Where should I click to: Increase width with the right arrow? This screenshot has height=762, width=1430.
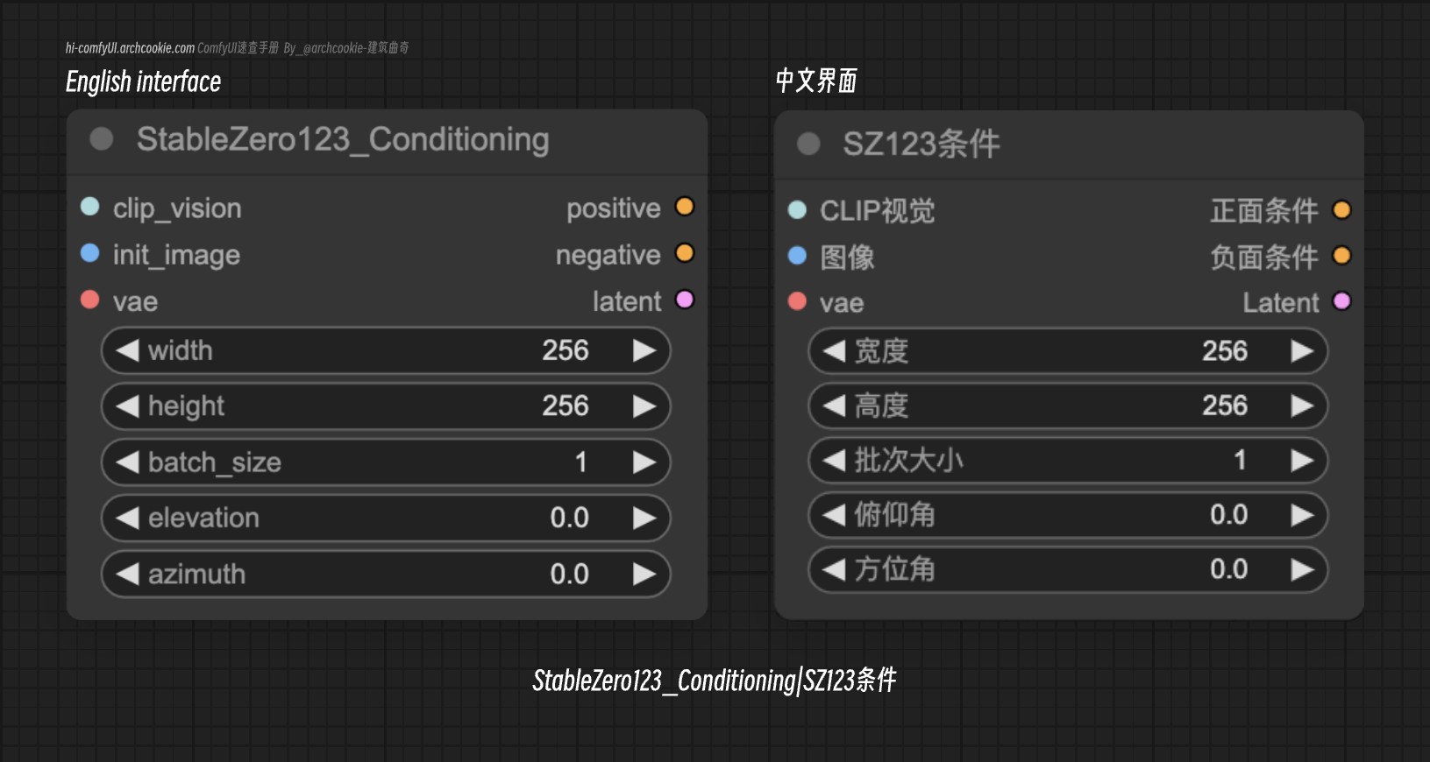[644, 350]
